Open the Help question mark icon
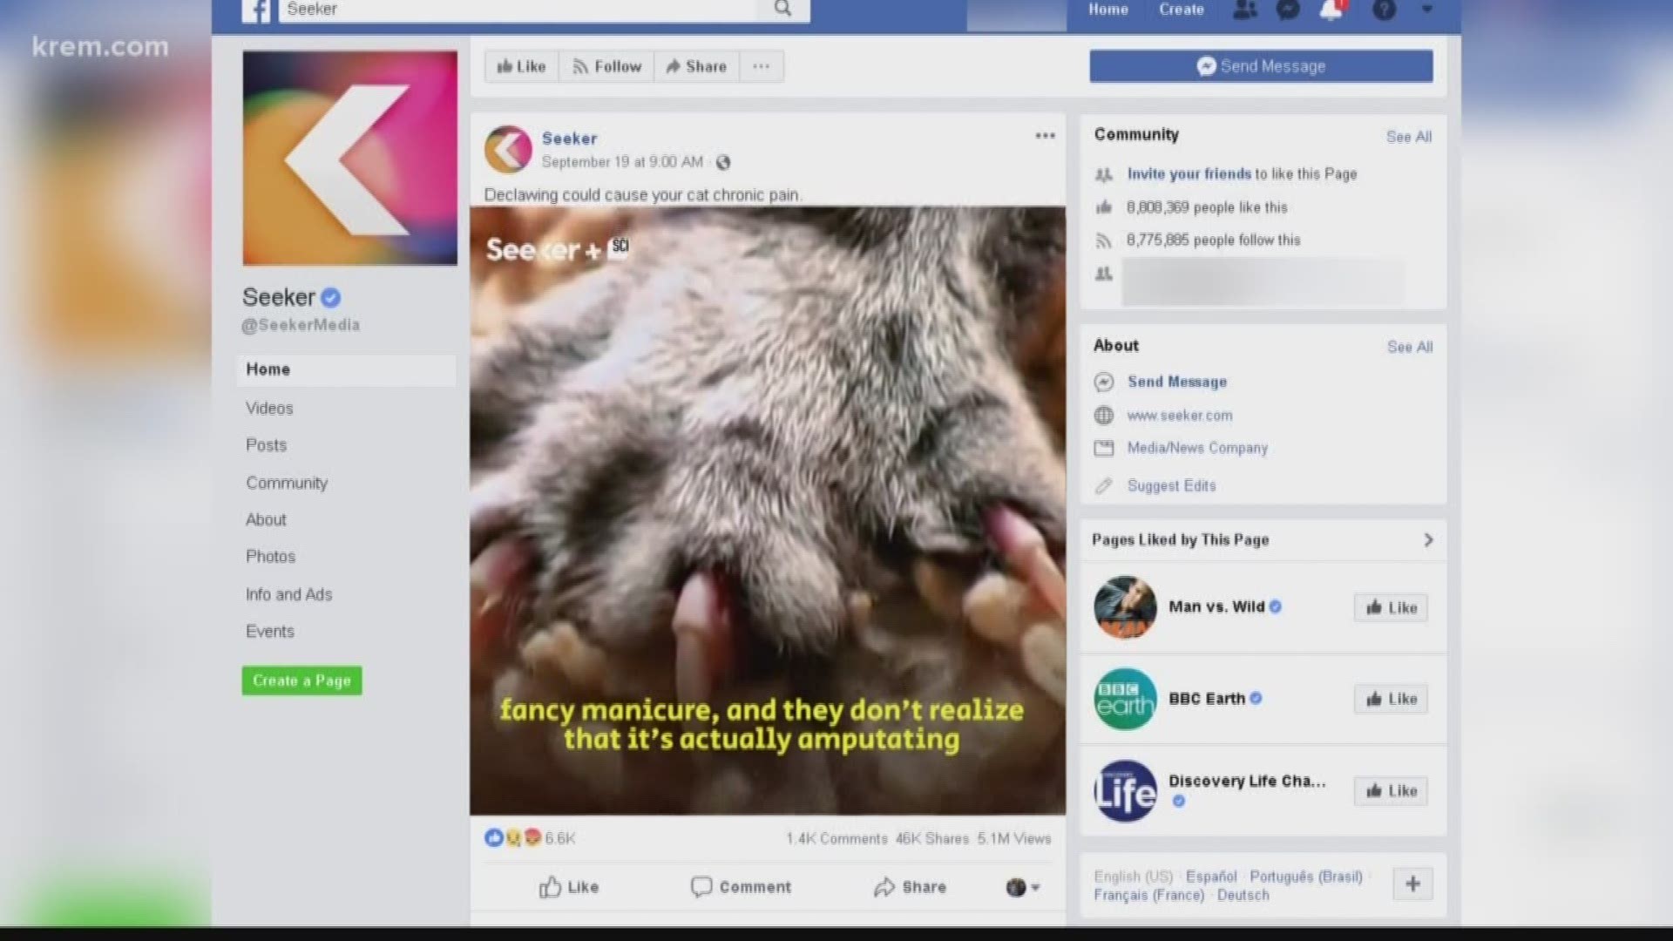This screenshot has width=1673, height=941. pyautogui.click(x=1385, y=10)
